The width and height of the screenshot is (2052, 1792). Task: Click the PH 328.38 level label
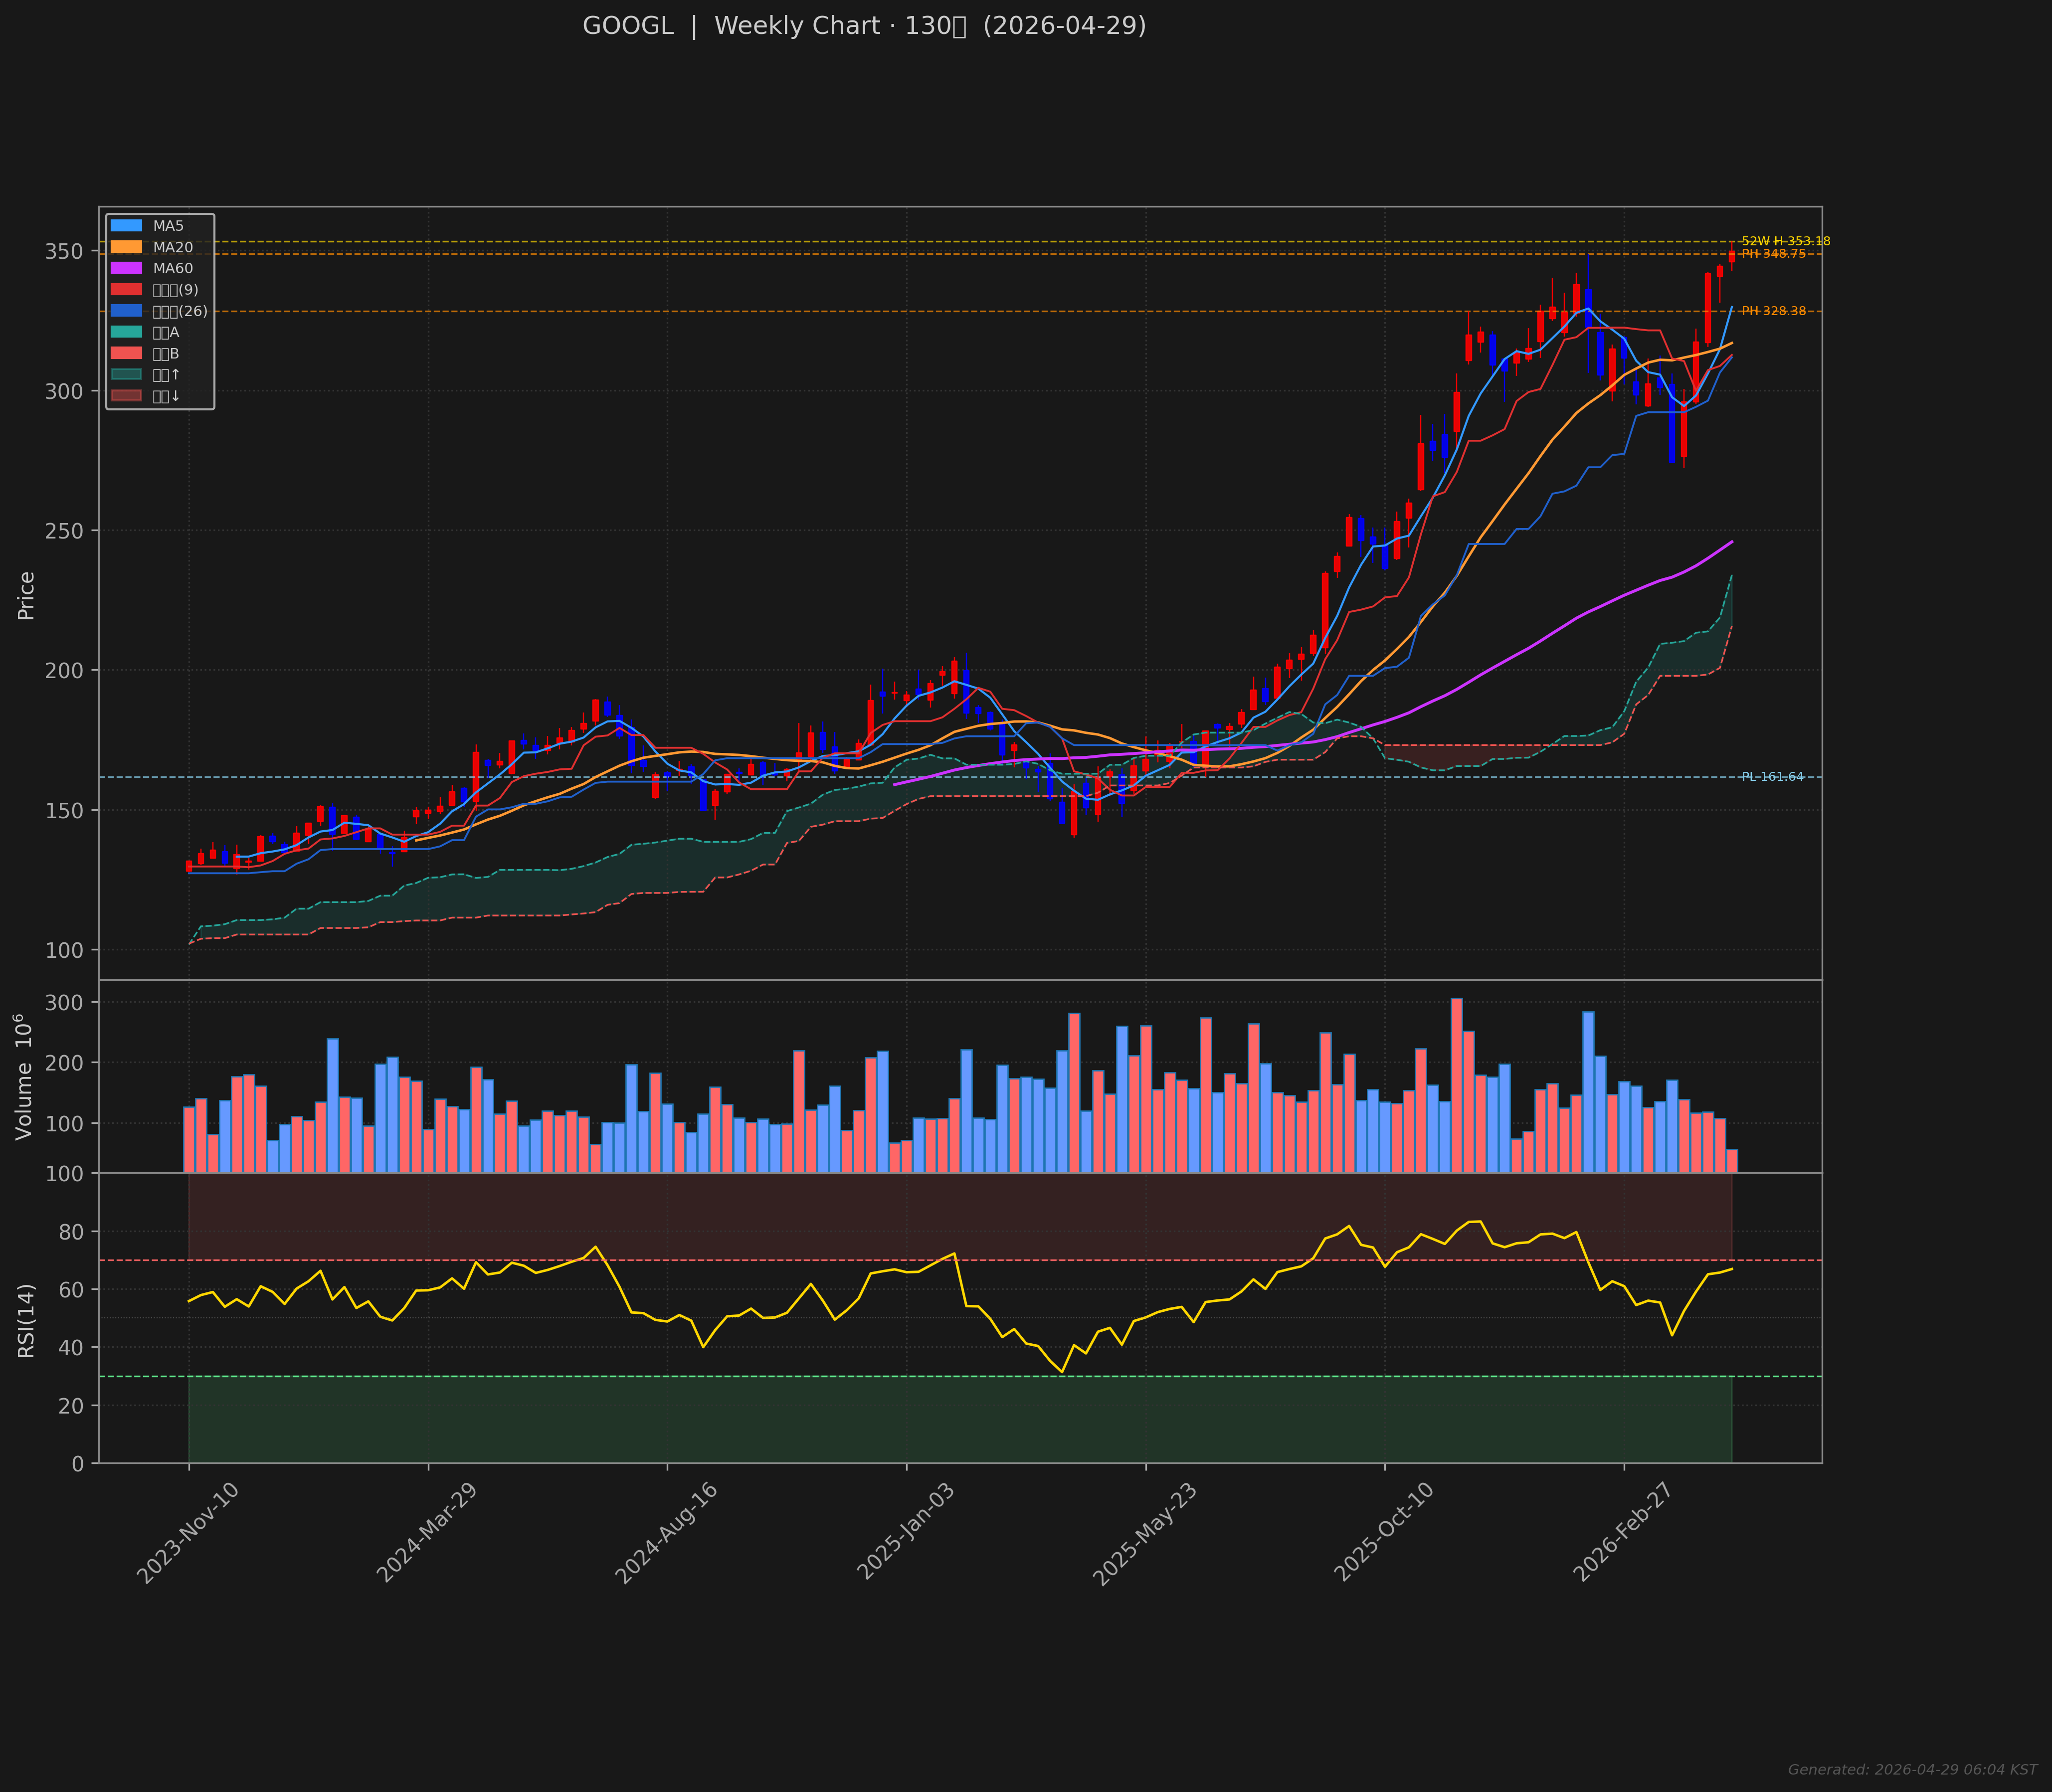pyautogui.click(x=1773, y=311)
